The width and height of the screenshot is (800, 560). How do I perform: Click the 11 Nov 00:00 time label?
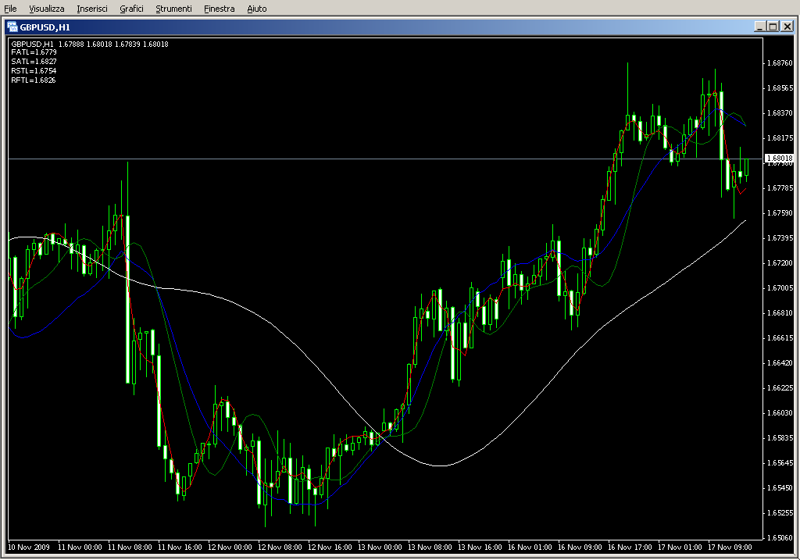click(x=80, y=547)
